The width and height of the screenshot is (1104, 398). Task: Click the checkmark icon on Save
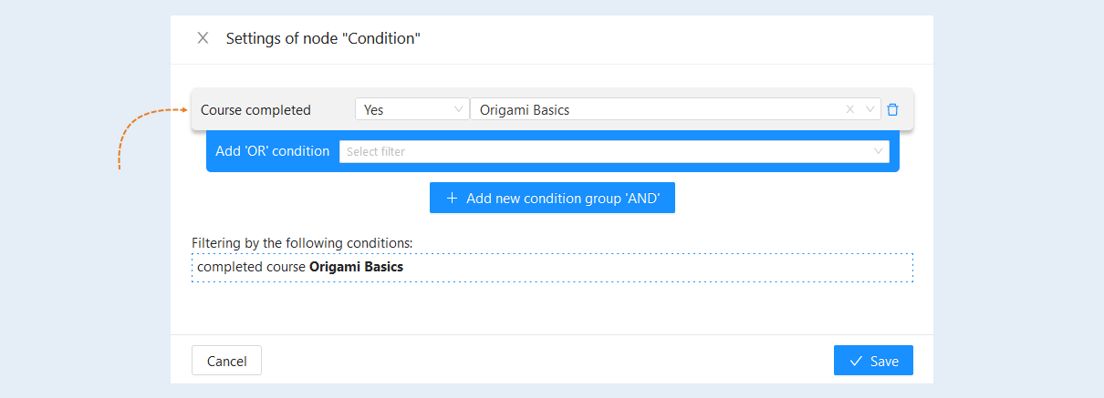[856, 361]
